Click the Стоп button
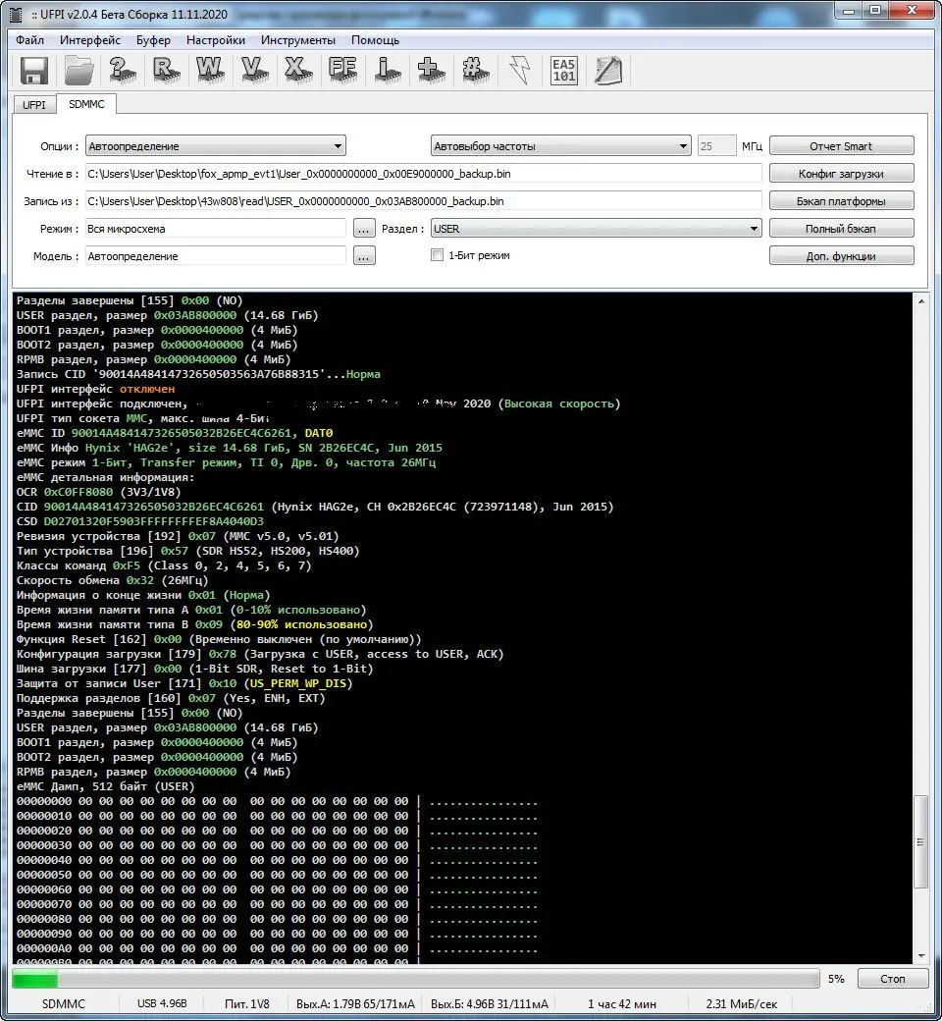 pos(893,979)
